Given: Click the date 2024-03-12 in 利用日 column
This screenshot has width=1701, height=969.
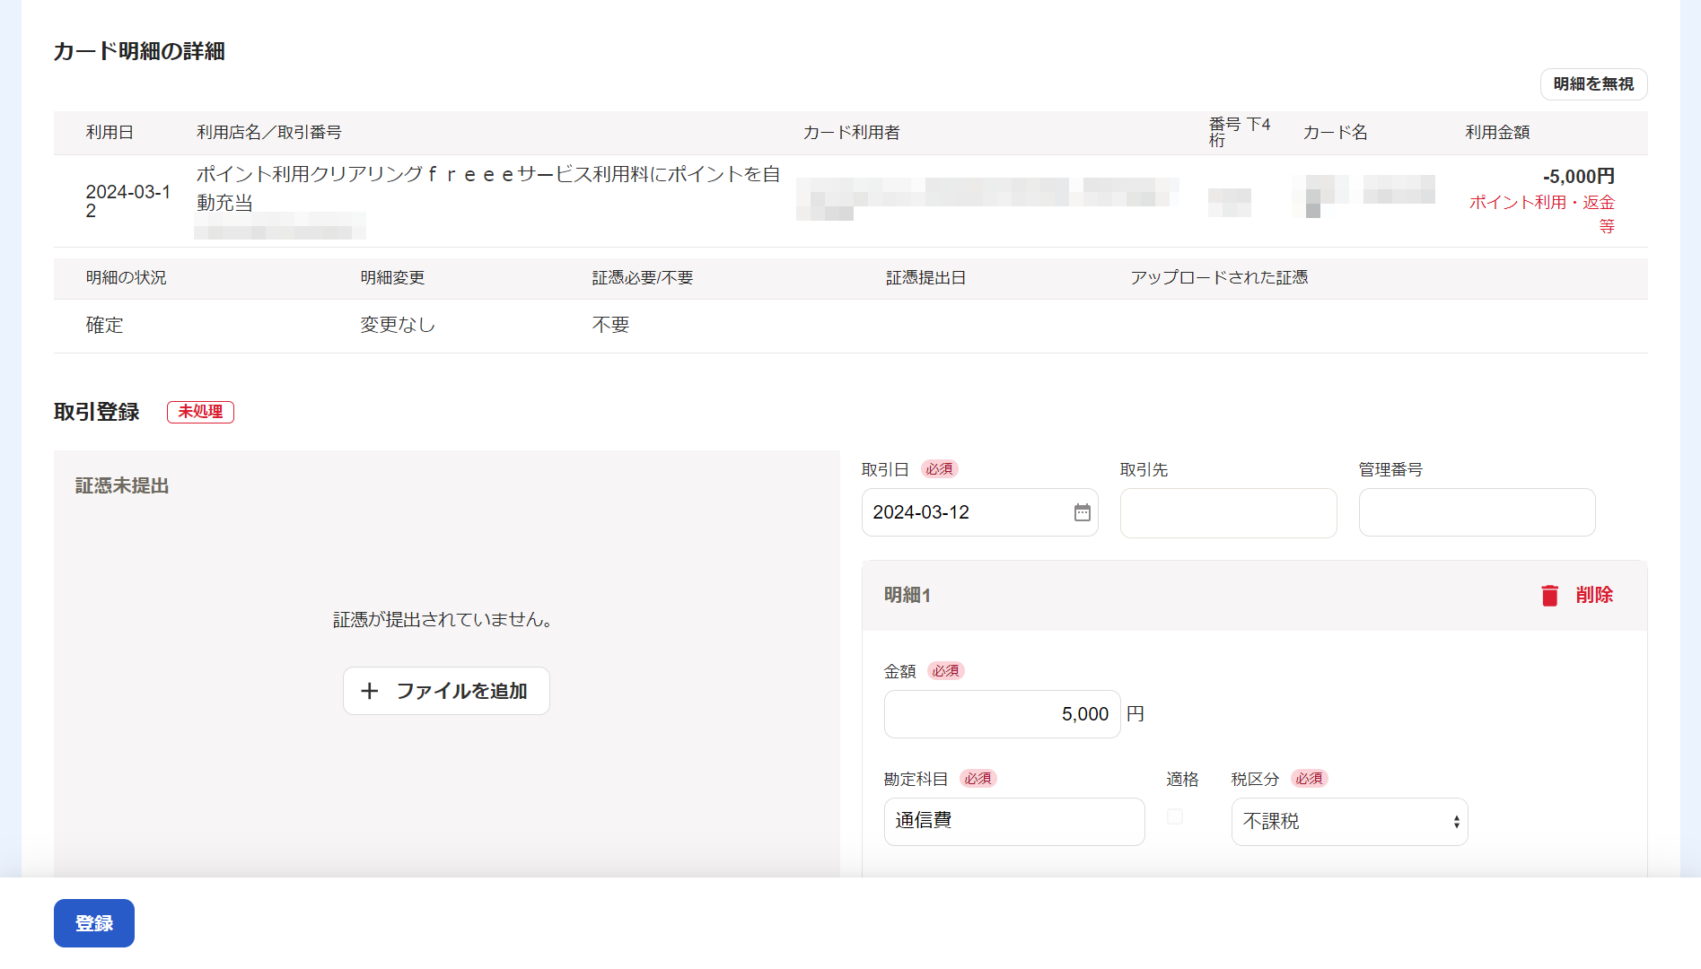Looking at the screenshot, I should [127, 201].
